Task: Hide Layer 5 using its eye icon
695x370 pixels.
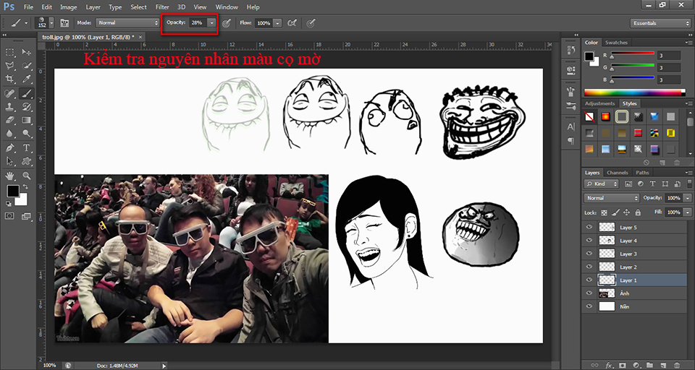Action: coord(589,227)
